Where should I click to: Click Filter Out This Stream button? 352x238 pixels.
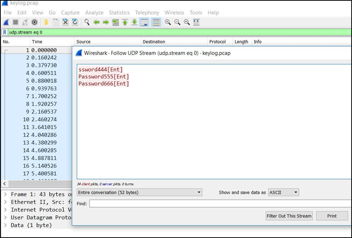(x=289, y=216)
